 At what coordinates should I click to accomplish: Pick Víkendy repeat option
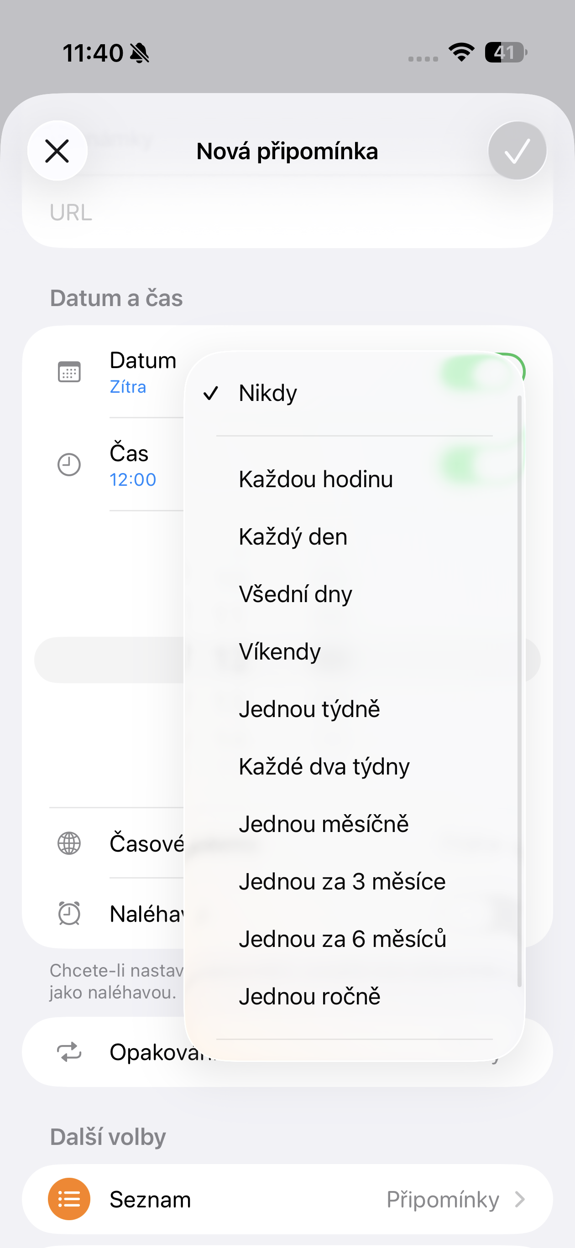click(280, 652)
